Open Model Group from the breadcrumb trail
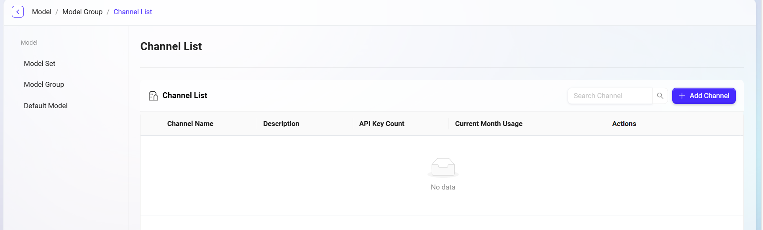Viewport: 763px width, 230px height. tap(82, 12)
